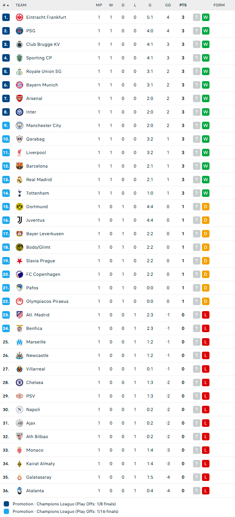This screenshot has width=235, height=517.
Task: Click Liverpool's green W form badge
Action: [x=206, y=153]
